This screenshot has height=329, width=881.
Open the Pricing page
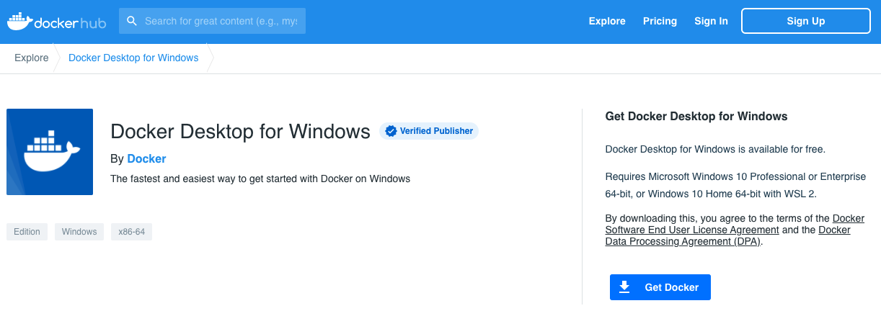[660, 21]
